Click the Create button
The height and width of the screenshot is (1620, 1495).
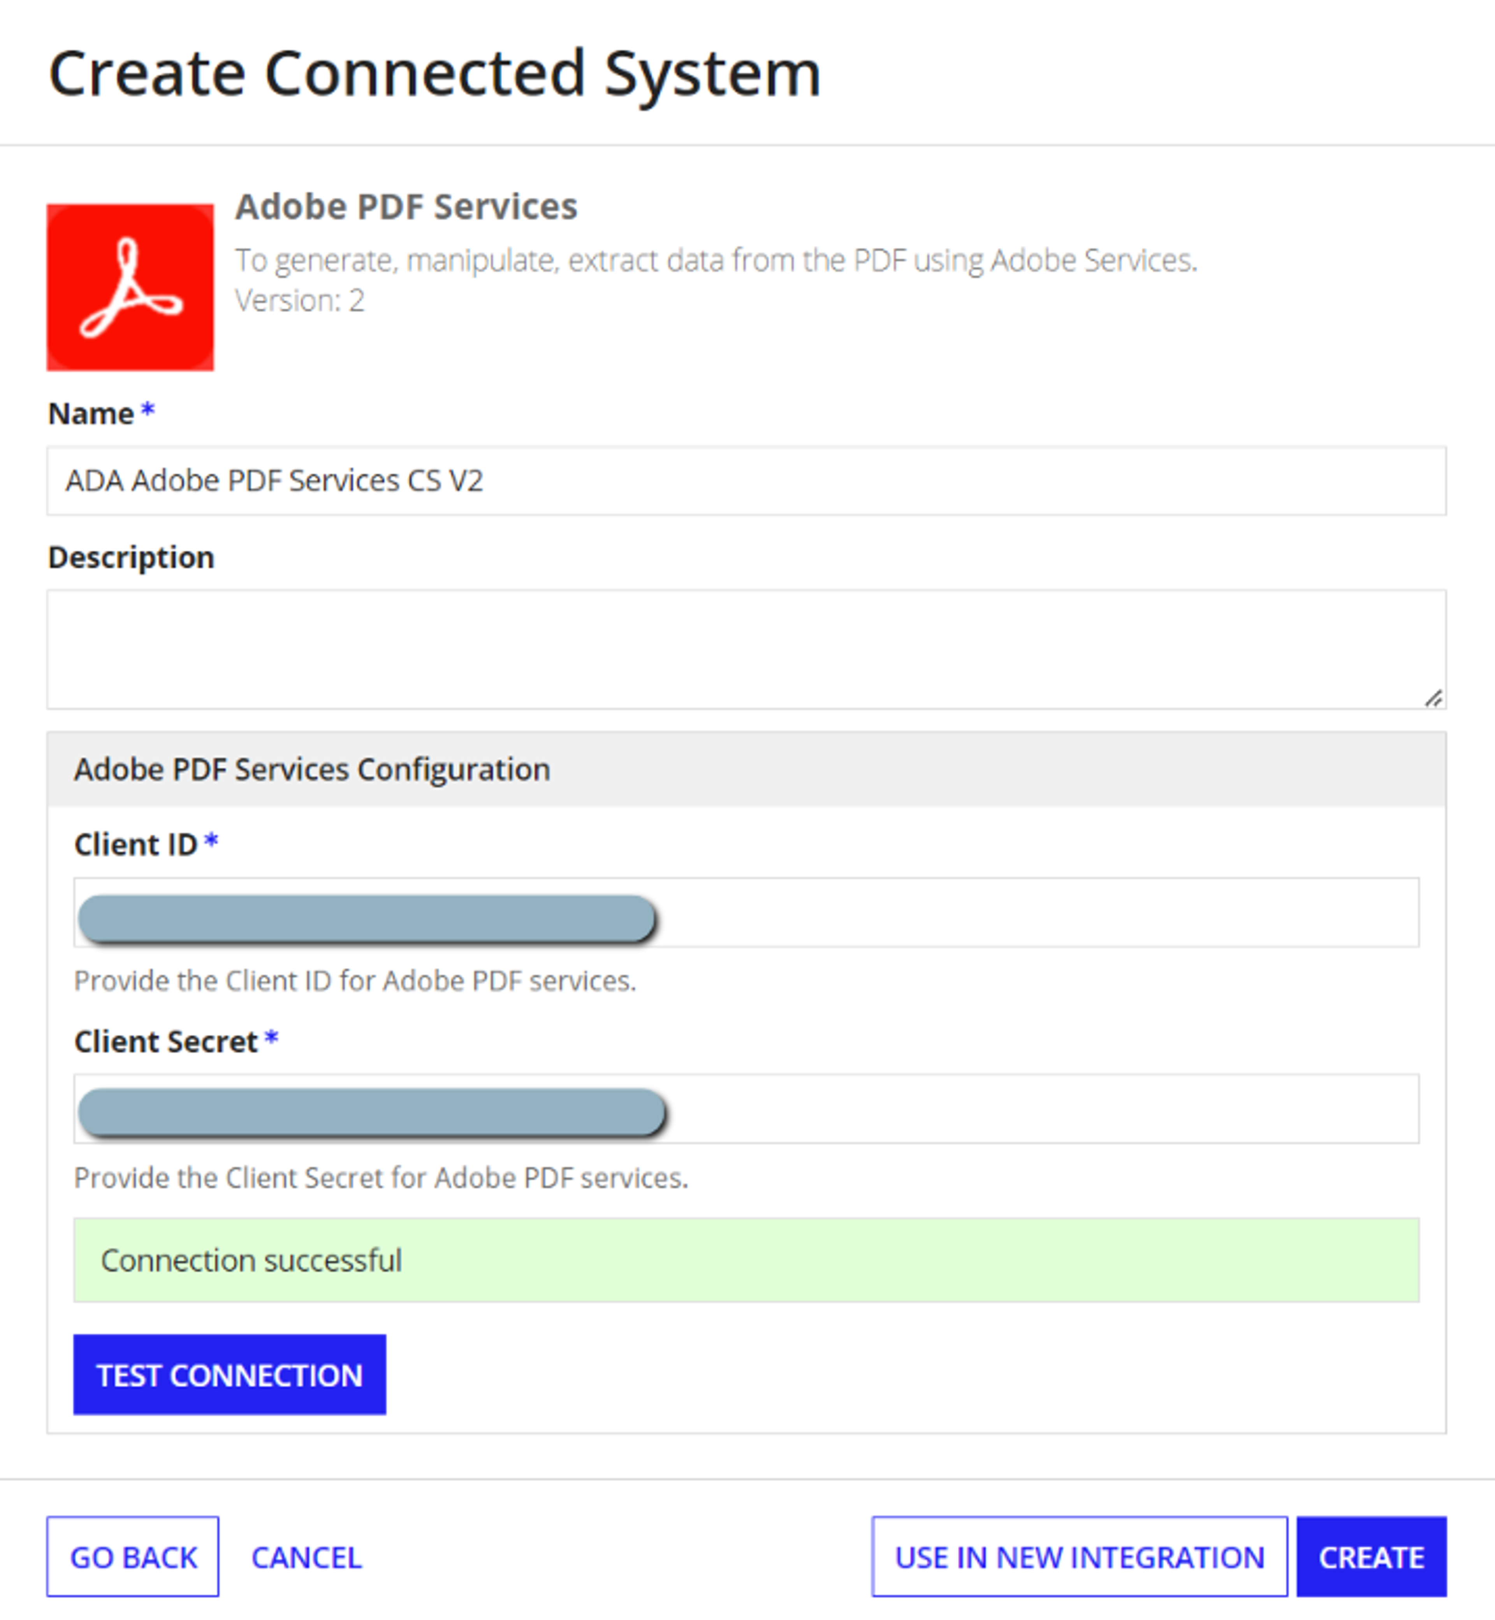click(1371, 1556)
